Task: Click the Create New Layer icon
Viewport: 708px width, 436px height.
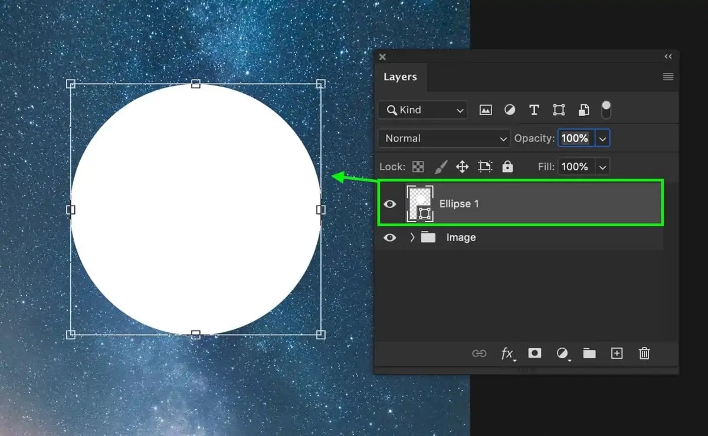Action: pos(617,353)
